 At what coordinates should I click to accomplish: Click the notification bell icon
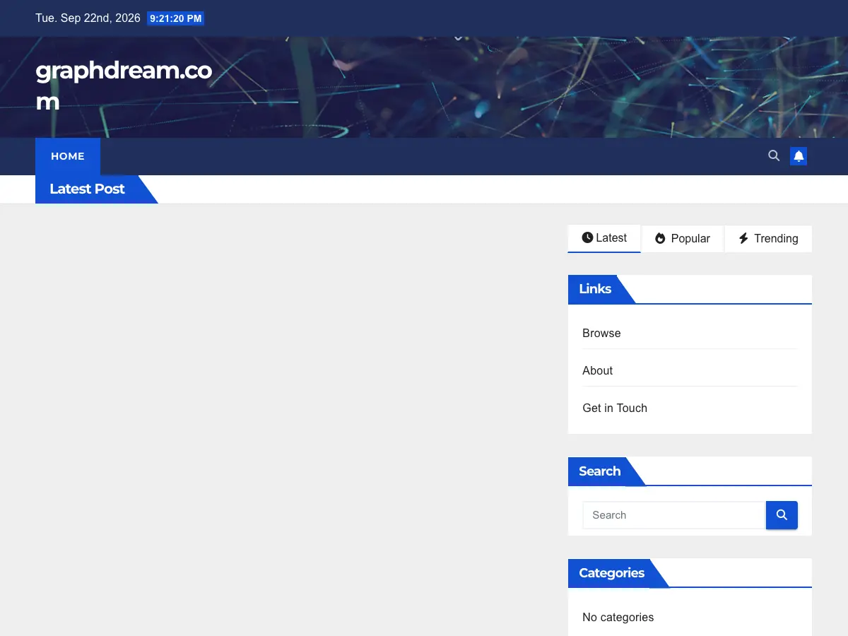799,156
